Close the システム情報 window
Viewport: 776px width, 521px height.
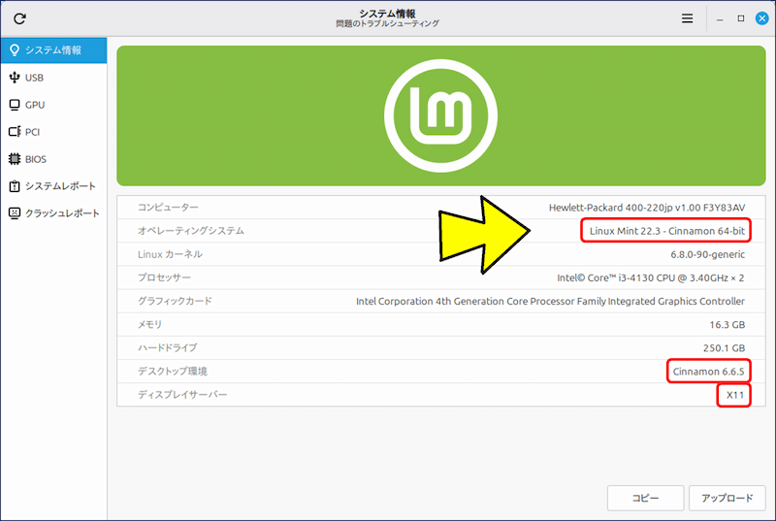tap(762, 18)
